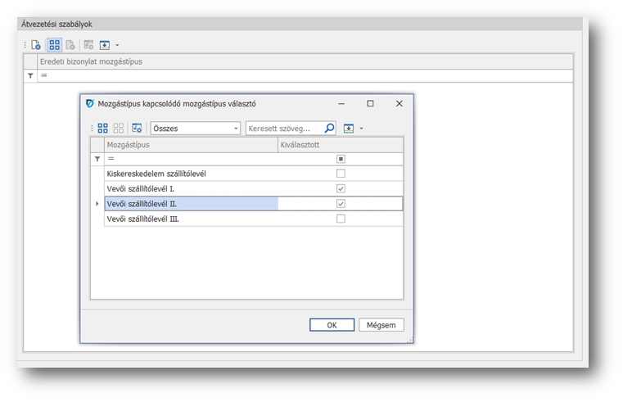This screenshot has height=402, width=623.
Task: Confirm selection with the OK button
Action: [x=332, y=325]
